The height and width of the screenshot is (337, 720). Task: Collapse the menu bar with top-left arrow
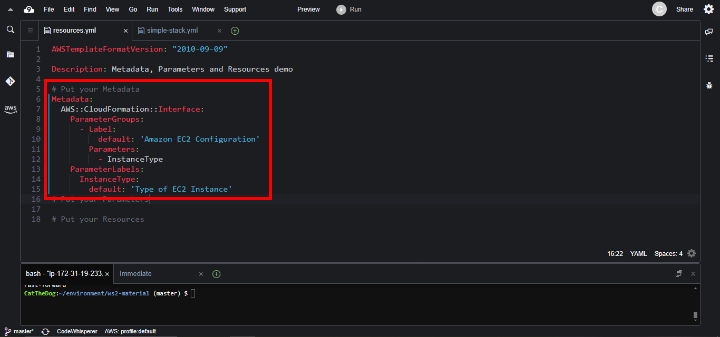click(10, 9)
